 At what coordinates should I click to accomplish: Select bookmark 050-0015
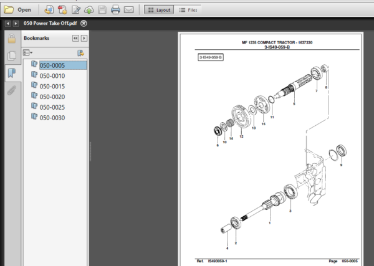click(52, 87)
